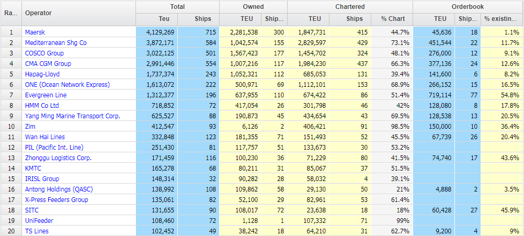Click the Total group header

click(x=177, y=7)
